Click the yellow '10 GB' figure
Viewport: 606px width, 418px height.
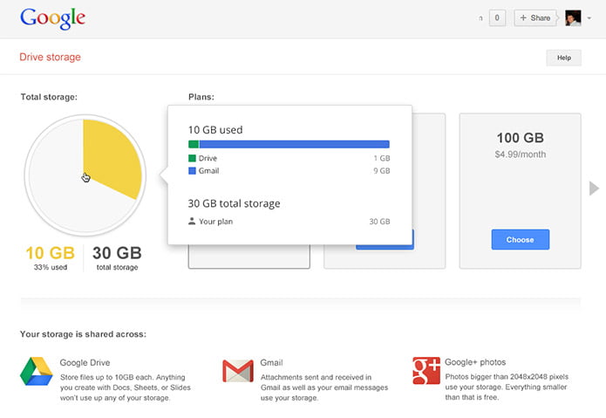pos(51,253)
